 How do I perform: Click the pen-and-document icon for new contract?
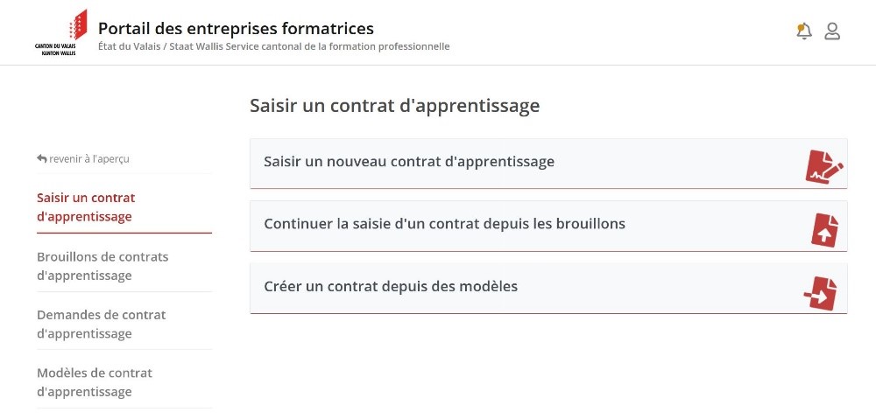(823, 165)
